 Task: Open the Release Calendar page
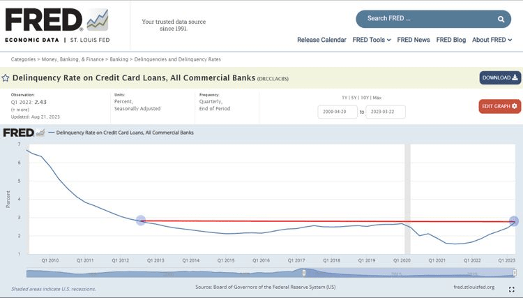click(321, 40)
